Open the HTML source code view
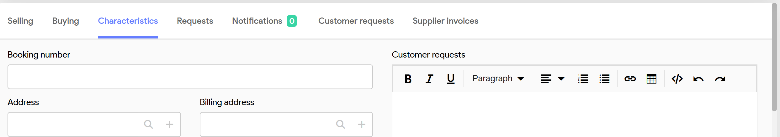The width and height of the screenshot is (780, 137). coord(677,79)
